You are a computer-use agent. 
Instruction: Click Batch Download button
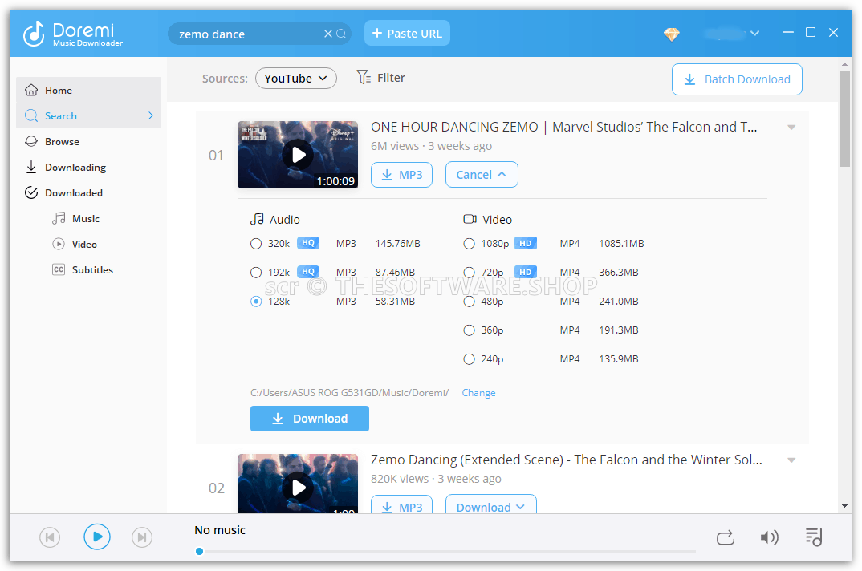pos(737,79)
